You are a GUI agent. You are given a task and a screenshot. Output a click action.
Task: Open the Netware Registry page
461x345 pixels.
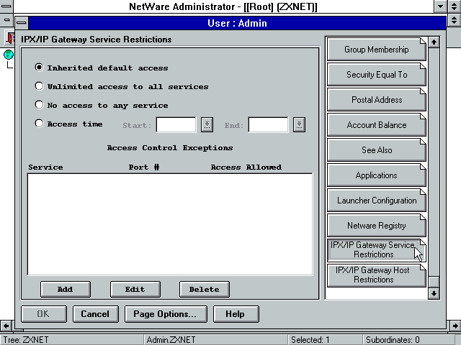click(x=376, y=226)
